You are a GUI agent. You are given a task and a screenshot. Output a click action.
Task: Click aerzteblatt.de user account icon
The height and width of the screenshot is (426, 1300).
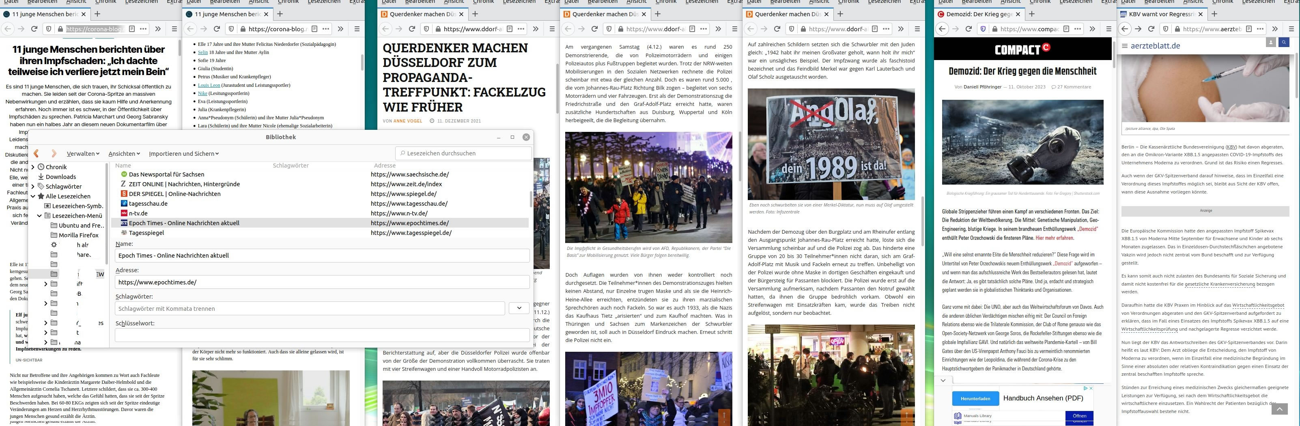(x=1271, y=43)
